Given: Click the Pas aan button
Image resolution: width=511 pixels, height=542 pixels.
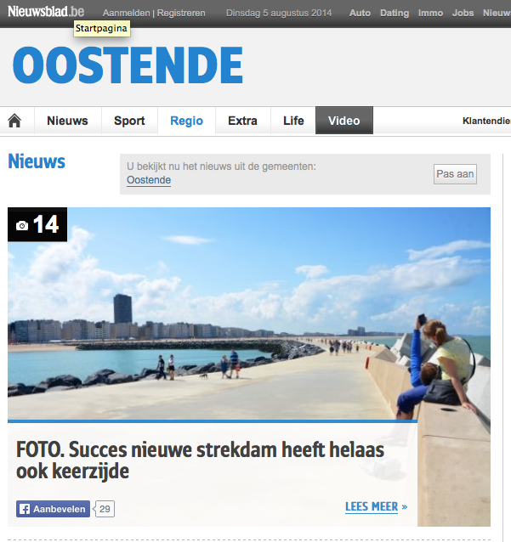Looking at the screenshot, I should pos(455,174).
